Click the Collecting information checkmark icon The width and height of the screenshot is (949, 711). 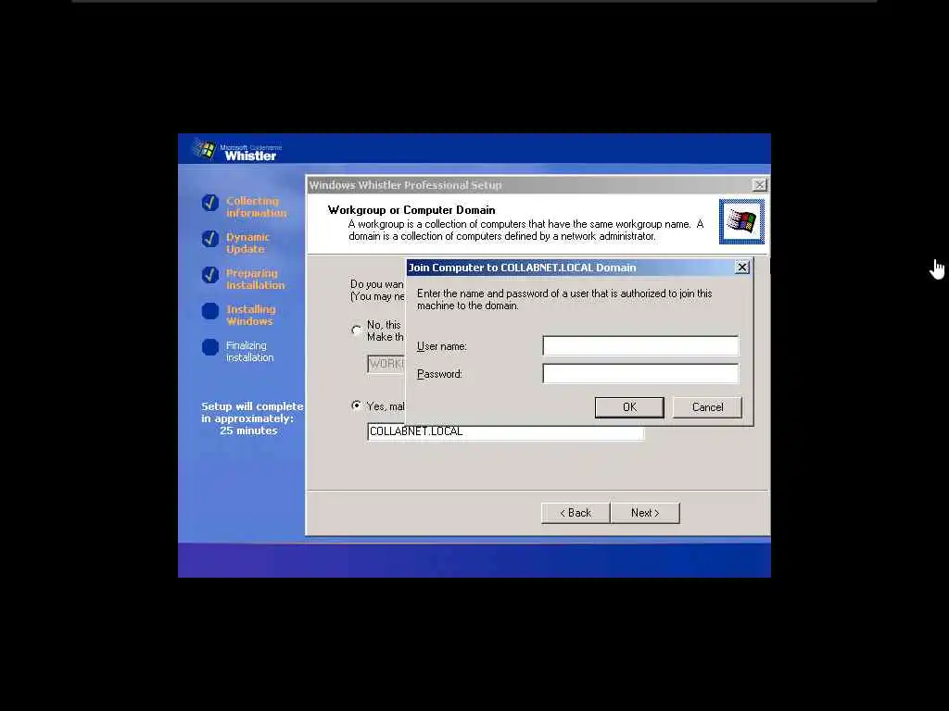(210, 203)
